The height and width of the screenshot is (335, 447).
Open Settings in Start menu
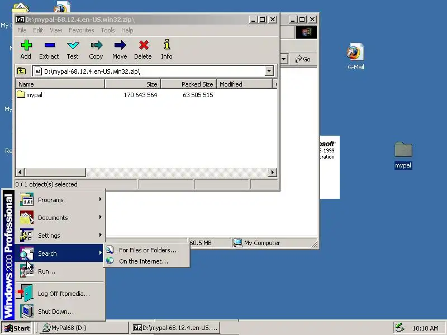click(60, 236)
